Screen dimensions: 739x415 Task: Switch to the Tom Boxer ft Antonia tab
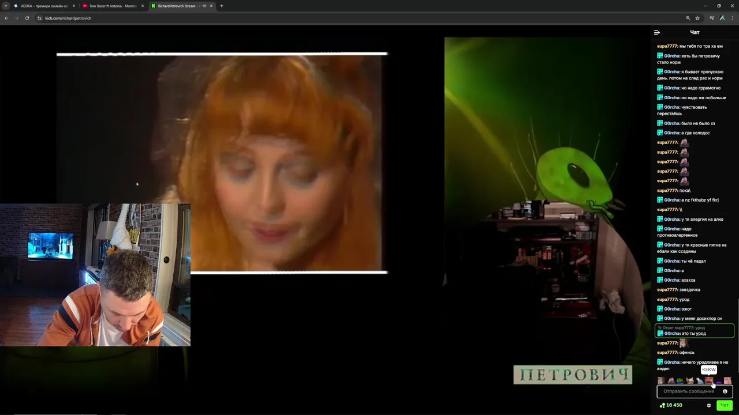(x=113, y=6)
